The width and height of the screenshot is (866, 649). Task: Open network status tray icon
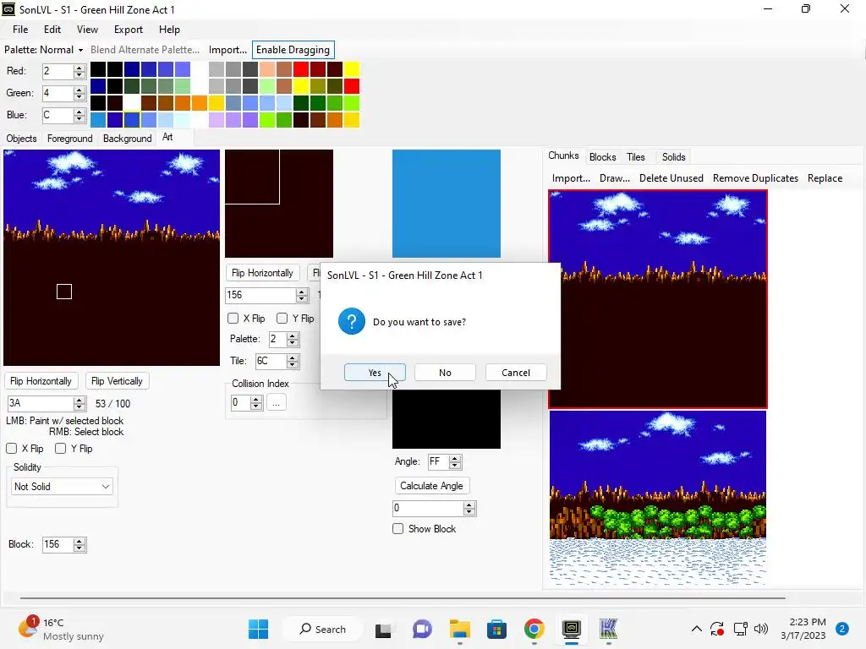click(740, 629)
